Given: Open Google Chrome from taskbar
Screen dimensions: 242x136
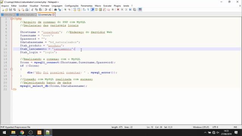Looking at the screenshot, I should tap(22, 133).
